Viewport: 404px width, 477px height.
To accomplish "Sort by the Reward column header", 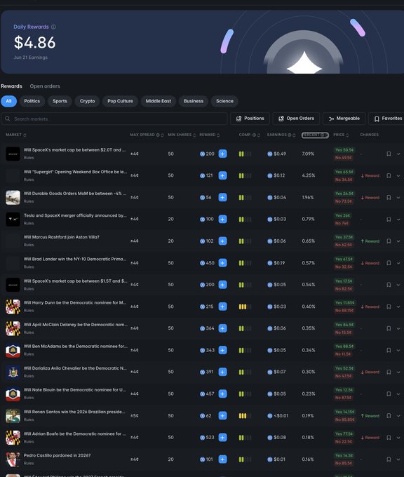I will 209,135.
